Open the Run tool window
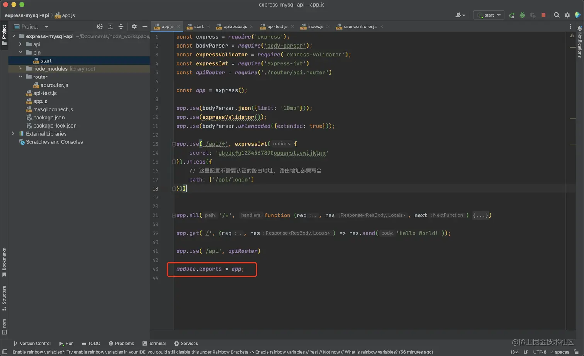584x356 pixels. coord(66,343)
